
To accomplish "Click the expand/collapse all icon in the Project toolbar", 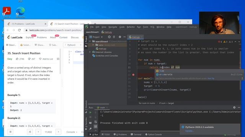I will (x=114, y=37).
